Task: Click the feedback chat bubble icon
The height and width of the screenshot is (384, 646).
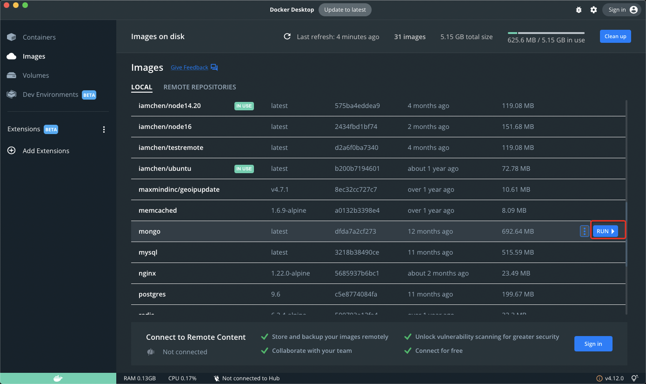Action: click(214, 67)
